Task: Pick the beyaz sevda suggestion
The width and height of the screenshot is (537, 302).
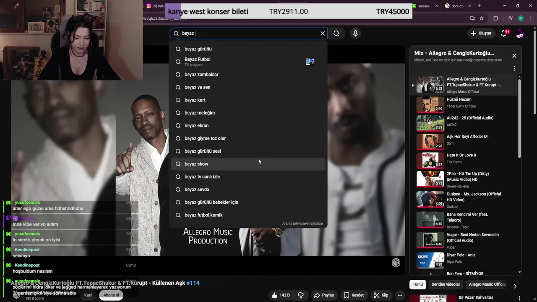Action: [x=248, y=190]
